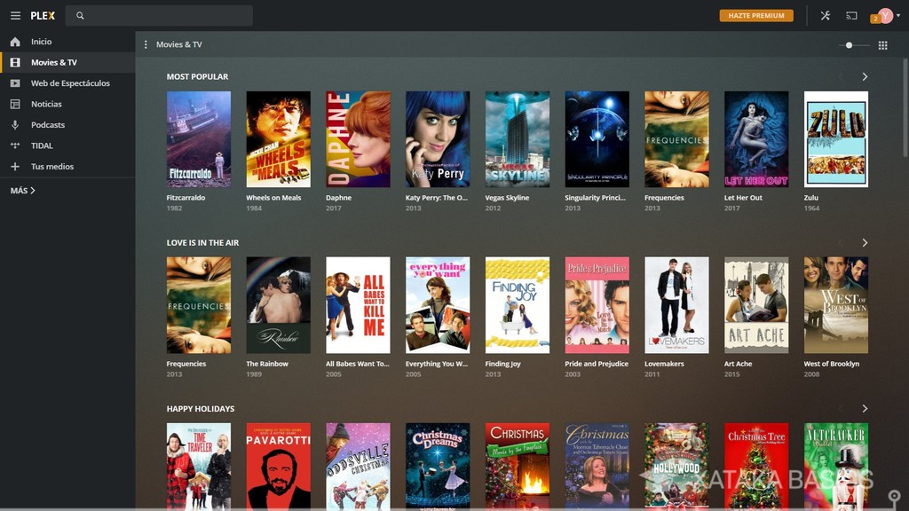This screenshot has height=511, width=909.
Task: Open the Fitzcarraldo movie poster
Action: tap(199, 138)
